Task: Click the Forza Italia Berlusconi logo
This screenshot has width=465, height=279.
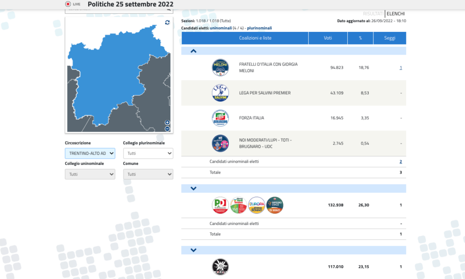Action: coord(220,118)
